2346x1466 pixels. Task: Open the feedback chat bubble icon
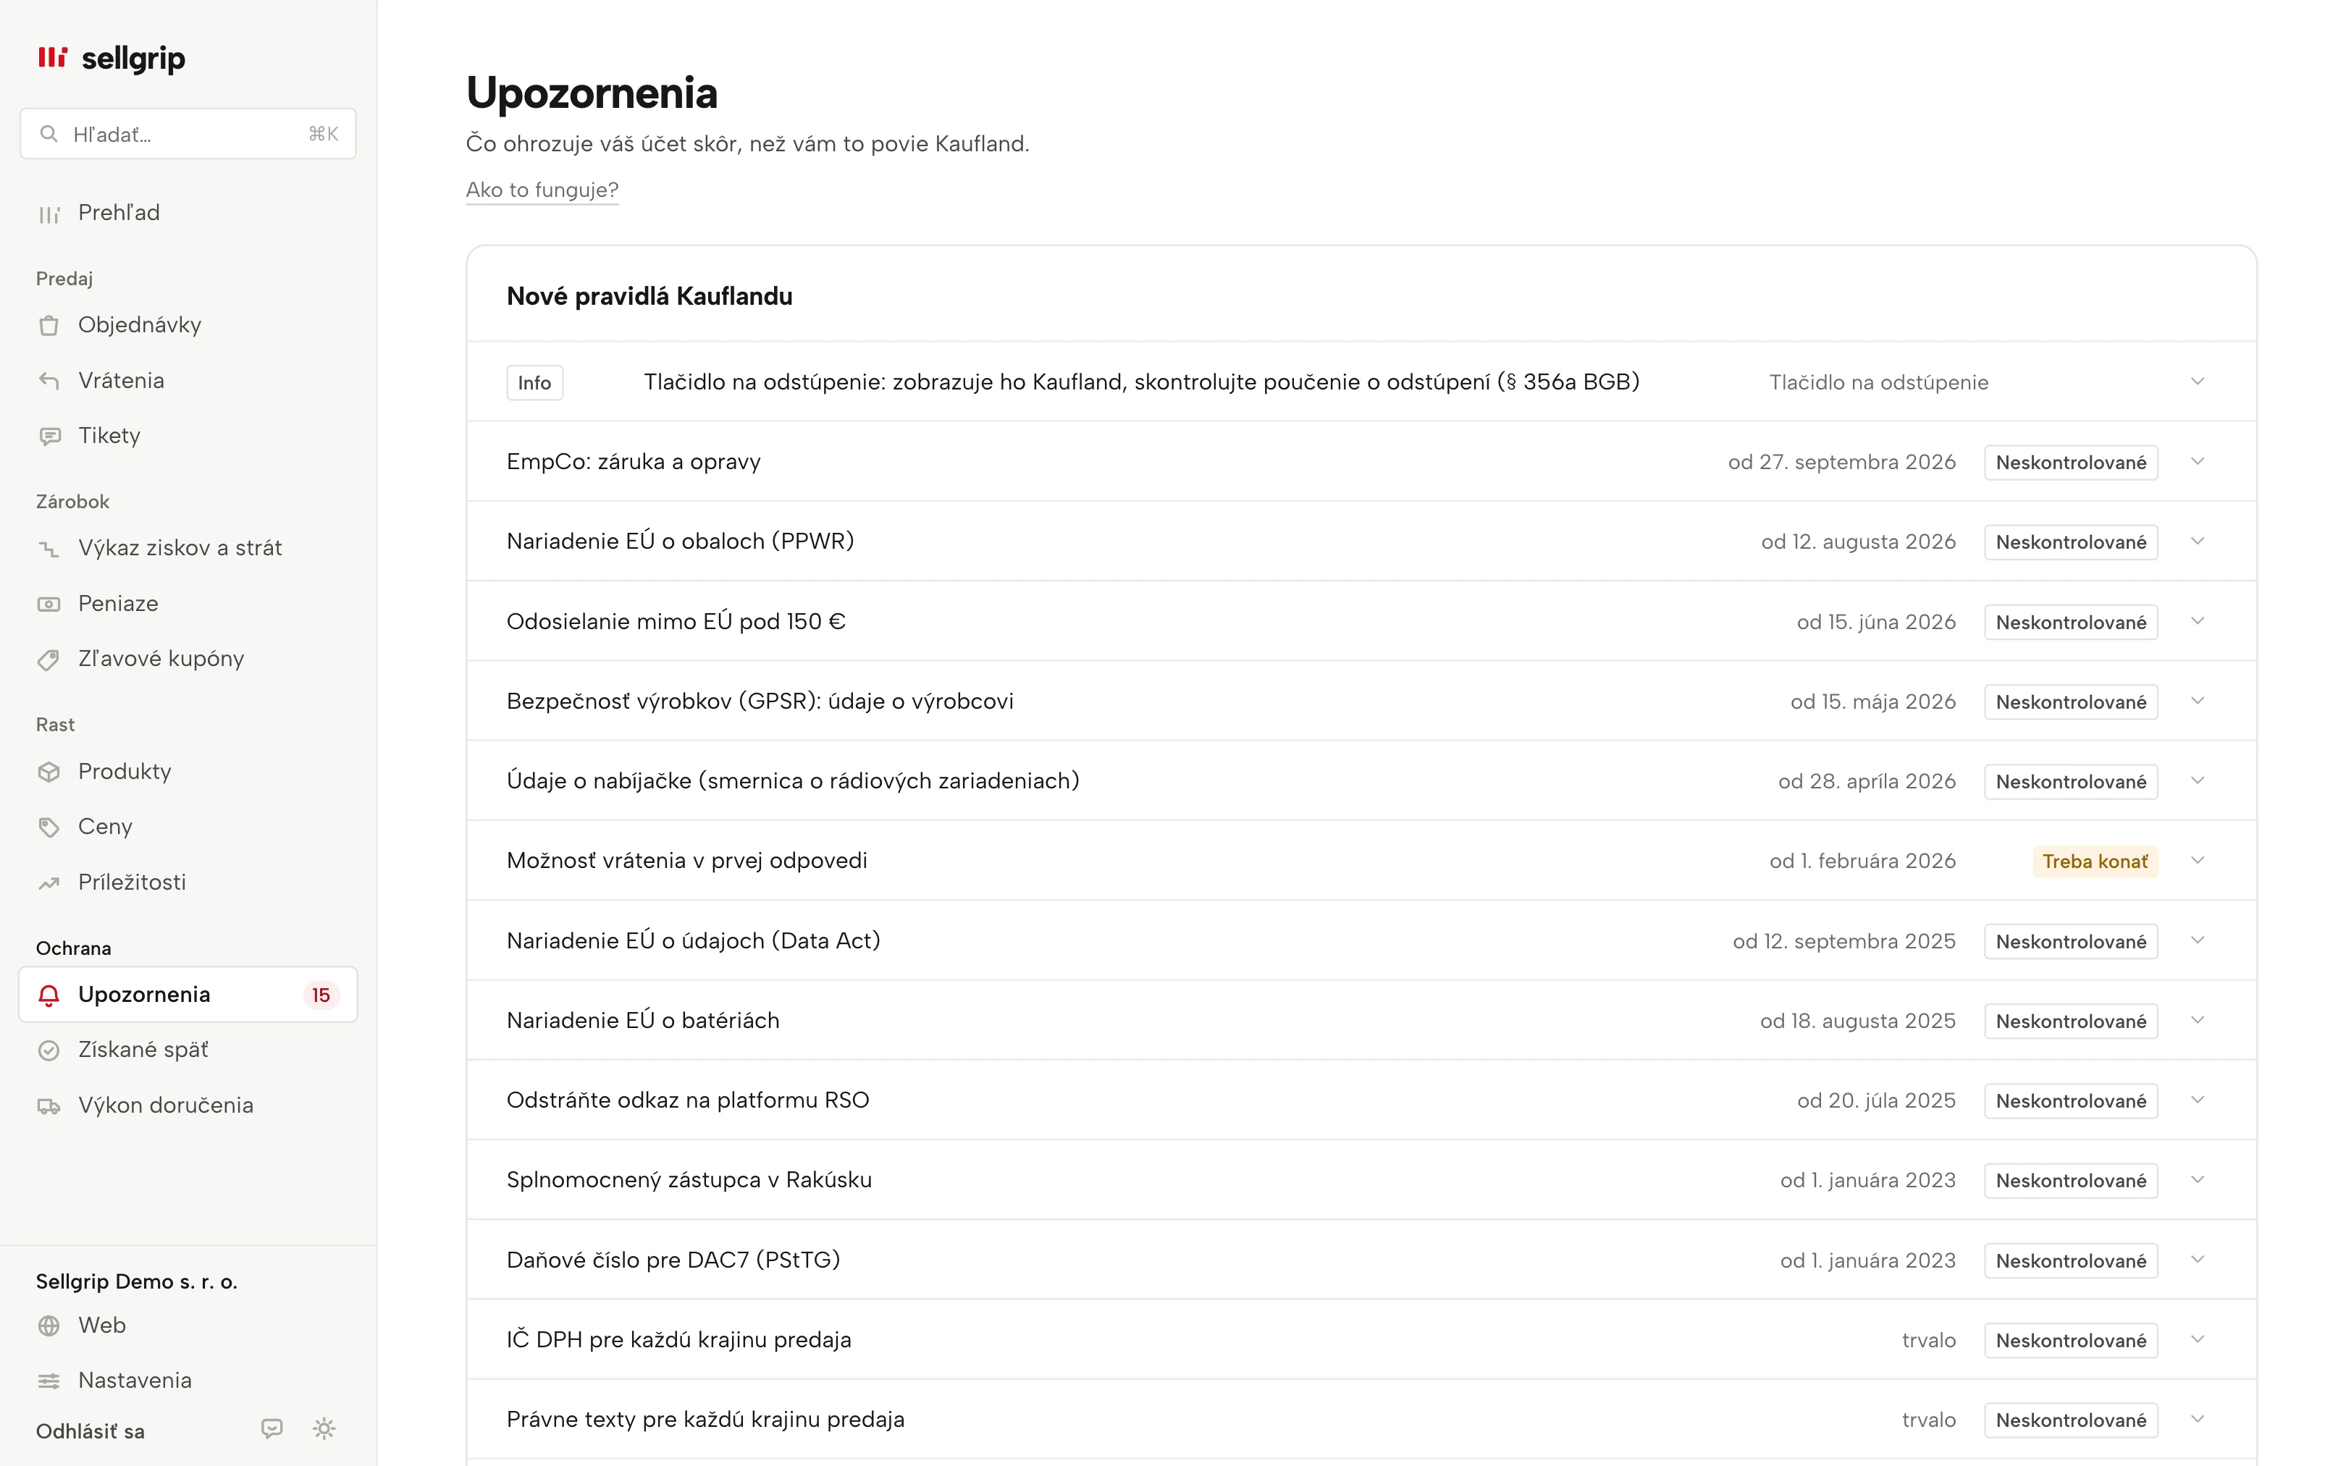[x=272, y=1428]
